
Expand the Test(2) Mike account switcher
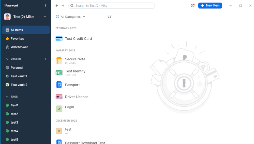[x=45, y=17]
